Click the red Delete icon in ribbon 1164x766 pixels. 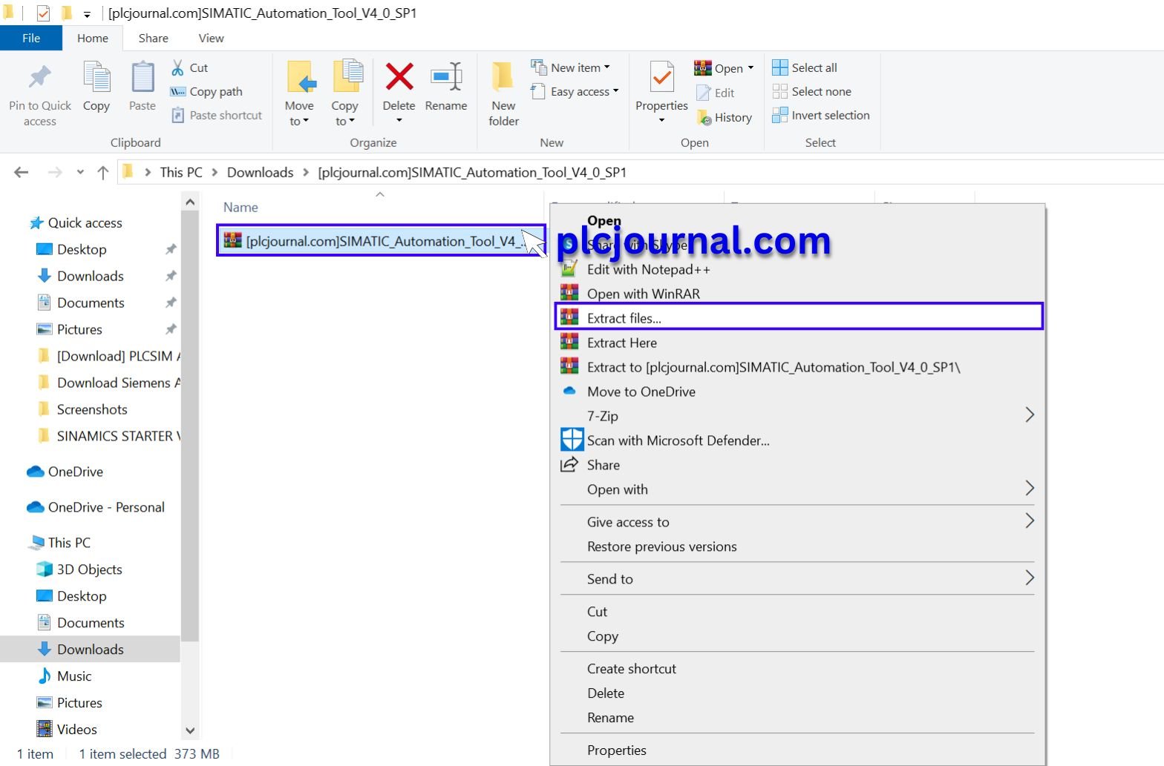pyautogui.click(x=399, y=77)
